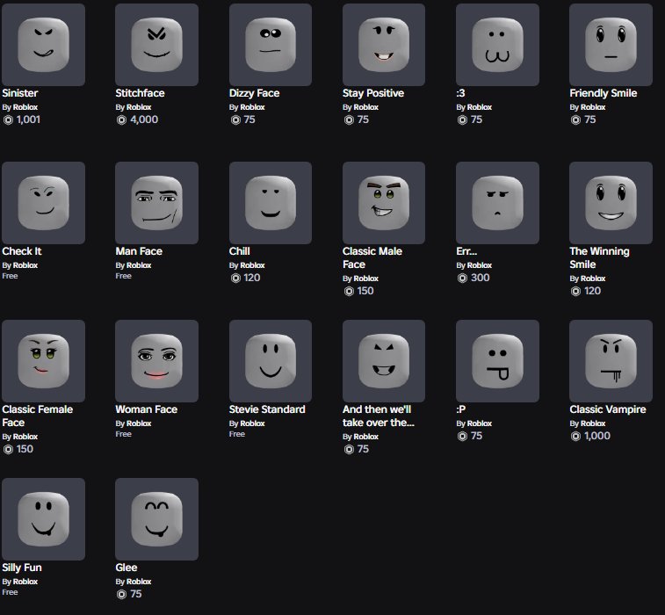The image size is (665, 615).
Task: Open Roblox creator link under Stitchface
Action: 139,107
